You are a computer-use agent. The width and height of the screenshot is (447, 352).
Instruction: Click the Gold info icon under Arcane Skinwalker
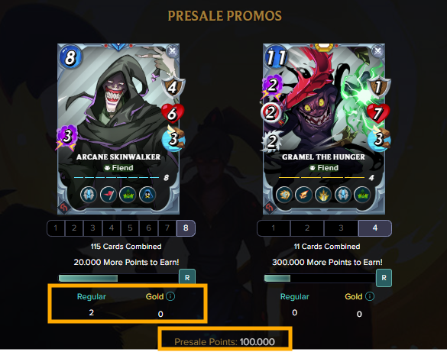click(x=170, y=296)
